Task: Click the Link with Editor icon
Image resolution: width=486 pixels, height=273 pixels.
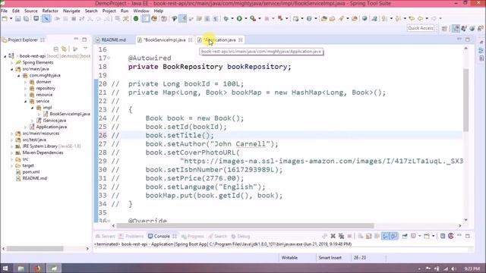Action: click(64, 49)
